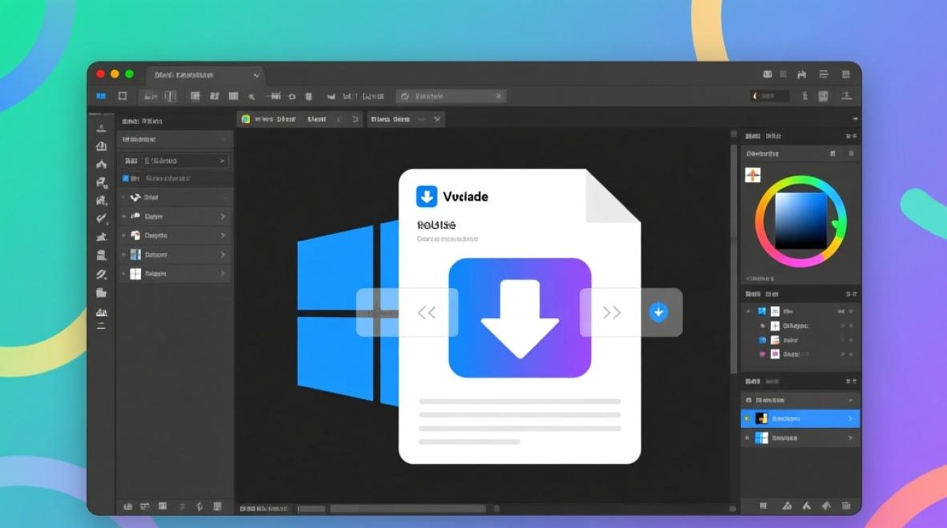Toggle visibility of the bottom layer with Windows thumbnail
The height and width of the screenshot is (528, 947).
click(746, 438)
